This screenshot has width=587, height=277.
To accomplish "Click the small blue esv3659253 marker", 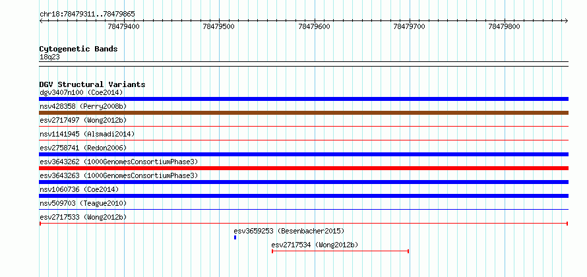I will pyautogui.click(x=235, y=237).
